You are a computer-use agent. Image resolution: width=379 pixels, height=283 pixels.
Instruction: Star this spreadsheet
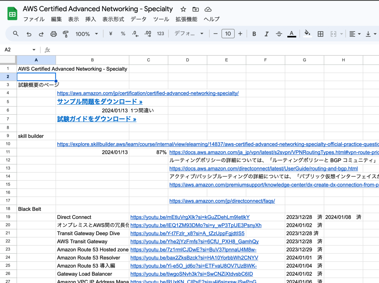tap(183, 9)
